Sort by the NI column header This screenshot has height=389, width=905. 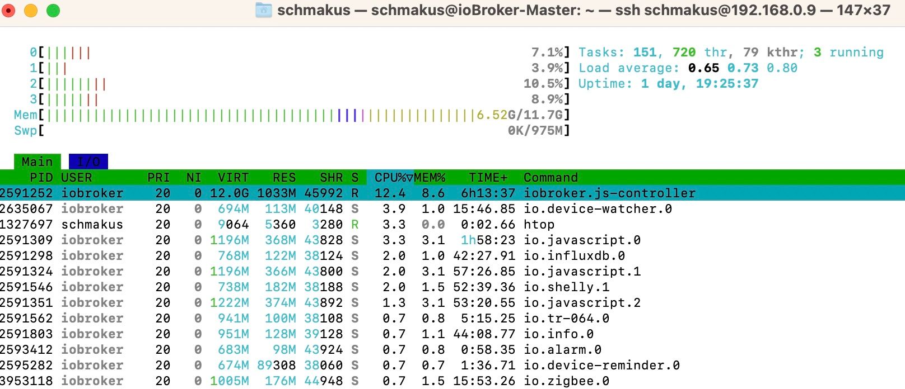tap(194, 177)
